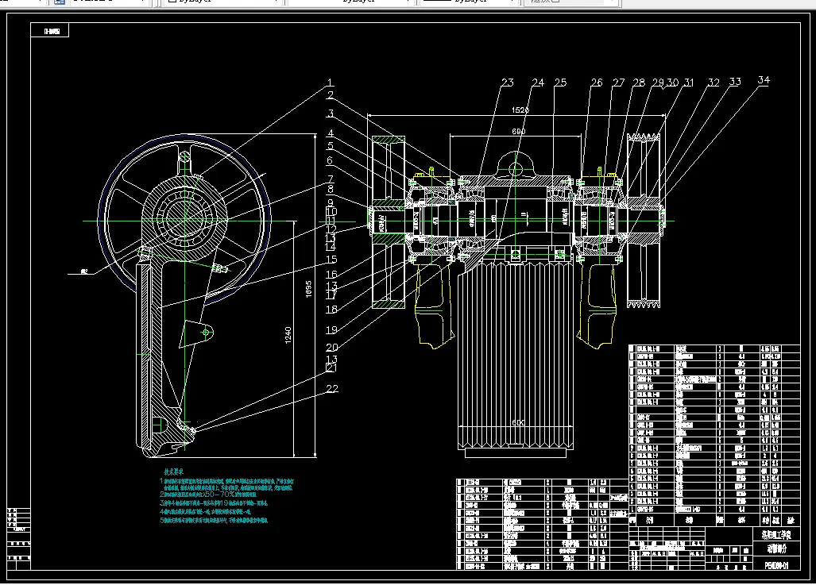The width and height of the screenshot is (816, 585).
Task: Select part balloon number 15
Action: coord(331,259)
